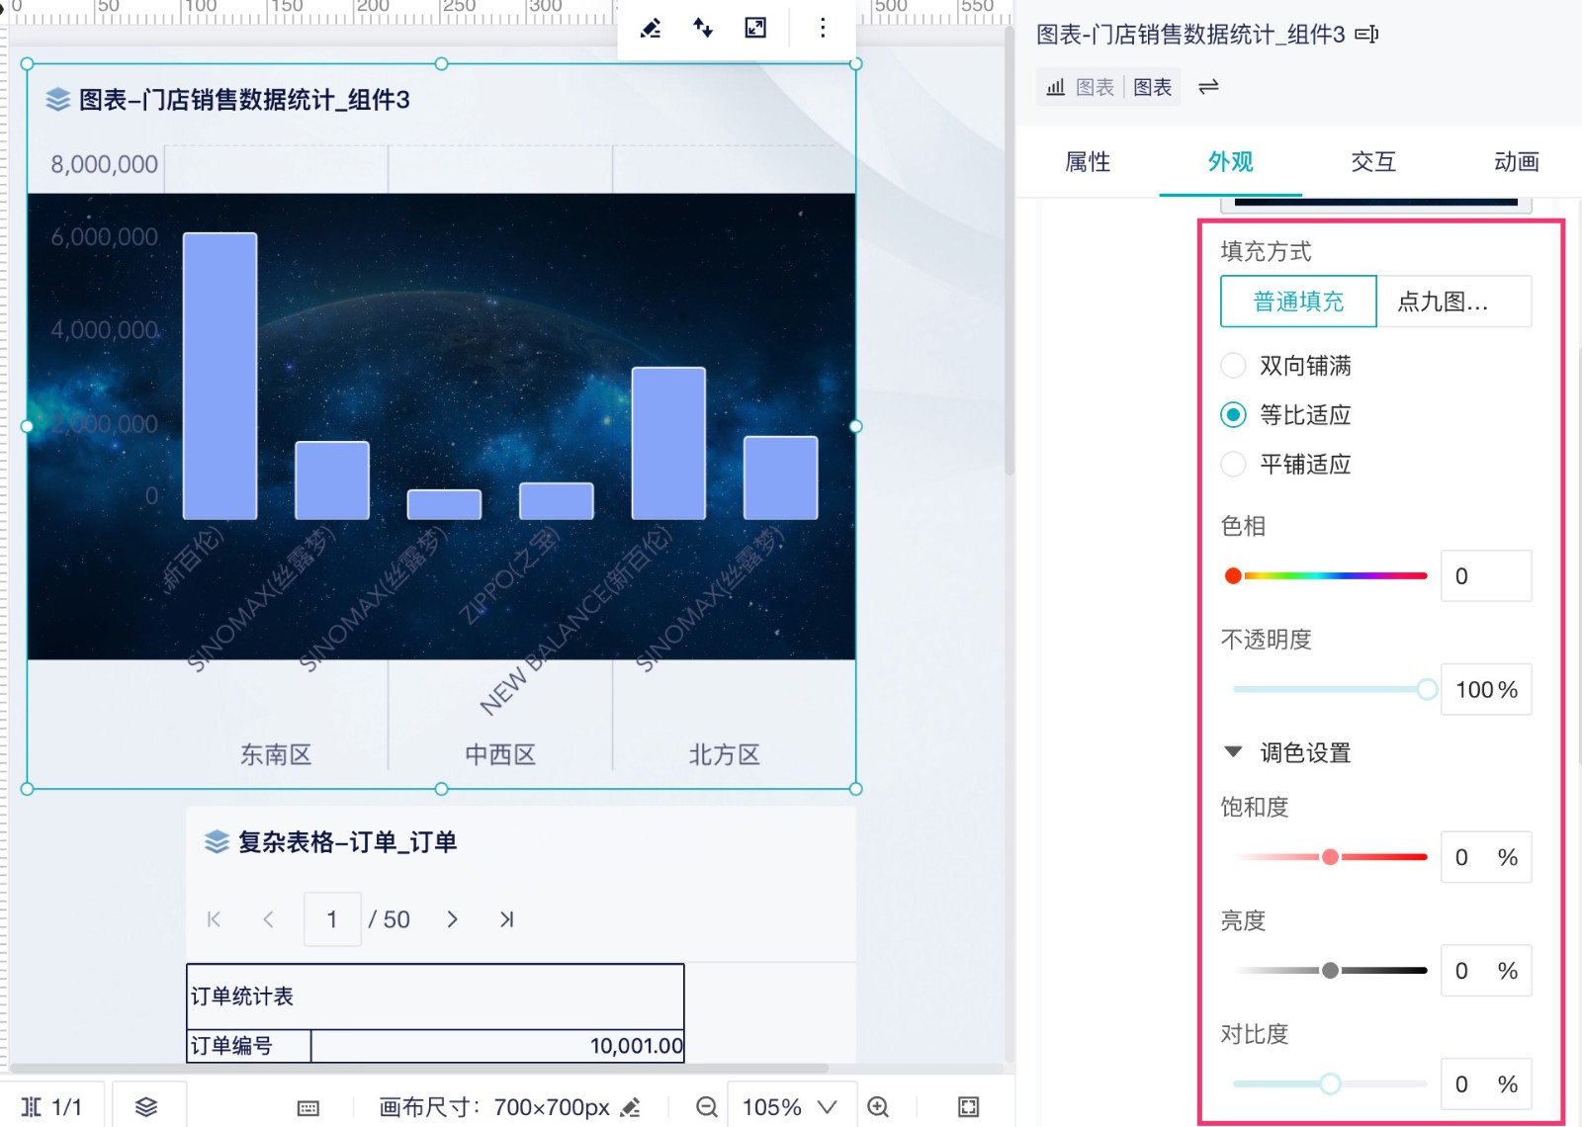This screenshot has width=1582, height=1127.
Task: Click the table page number input box
Action: (x=332, y=919)
